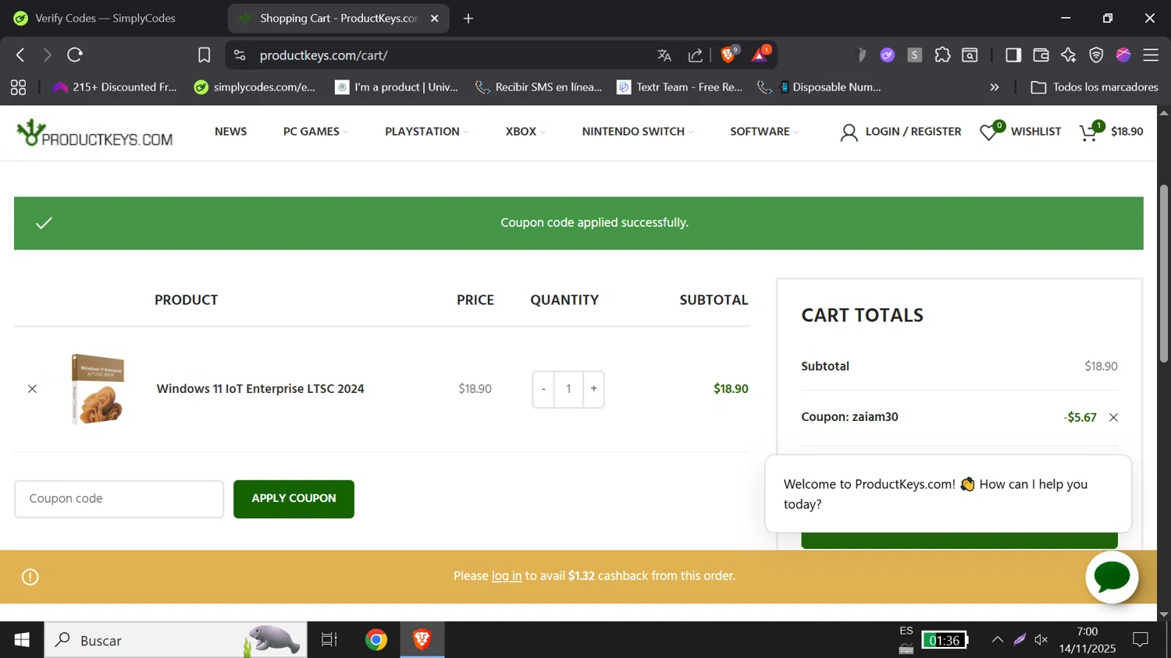Click the browser forward arrow

tap(47, 55)
